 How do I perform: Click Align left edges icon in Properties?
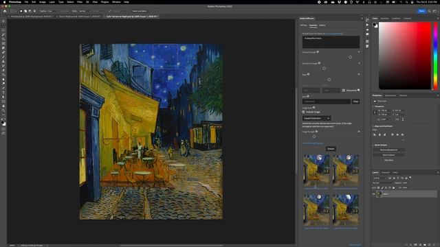pos(375,134)
